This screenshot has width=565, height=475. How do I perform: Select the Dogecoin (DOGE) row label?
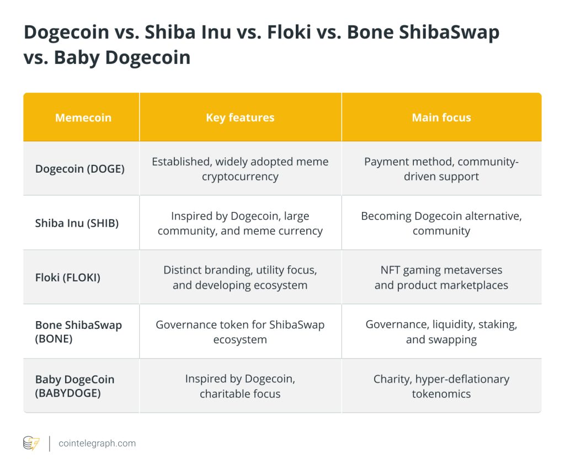pos(80,169)
